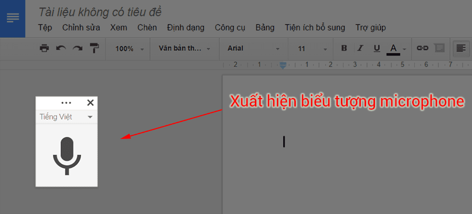
Task: Toggle Italic formatting
Action: [360, 48]
